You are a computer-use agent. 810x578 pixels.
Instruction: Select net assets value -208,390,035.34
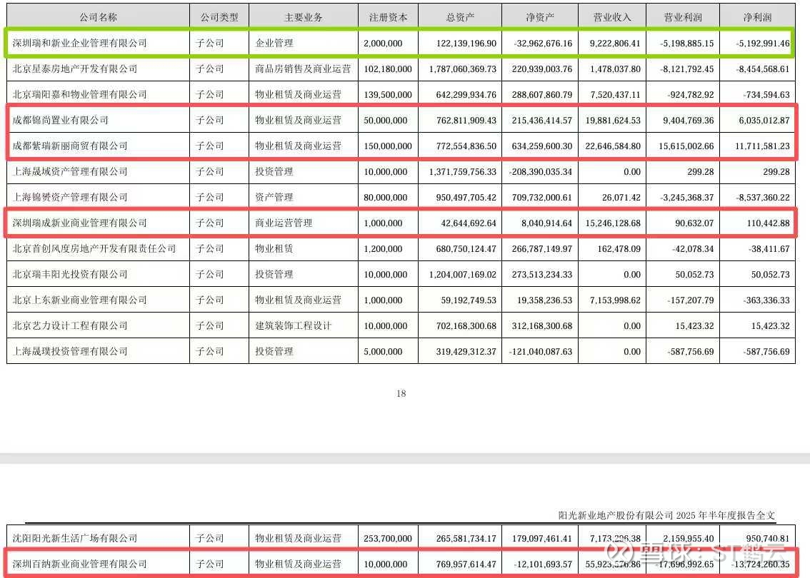[x=540, y=172]
